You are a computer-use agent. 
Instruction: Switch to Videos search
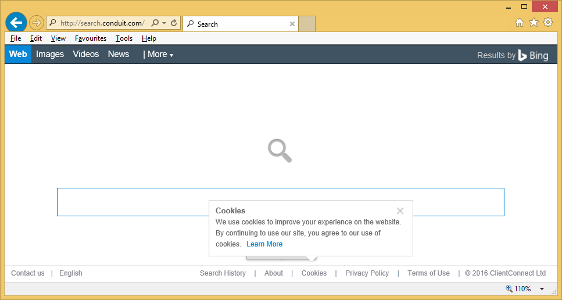[85, 54]
